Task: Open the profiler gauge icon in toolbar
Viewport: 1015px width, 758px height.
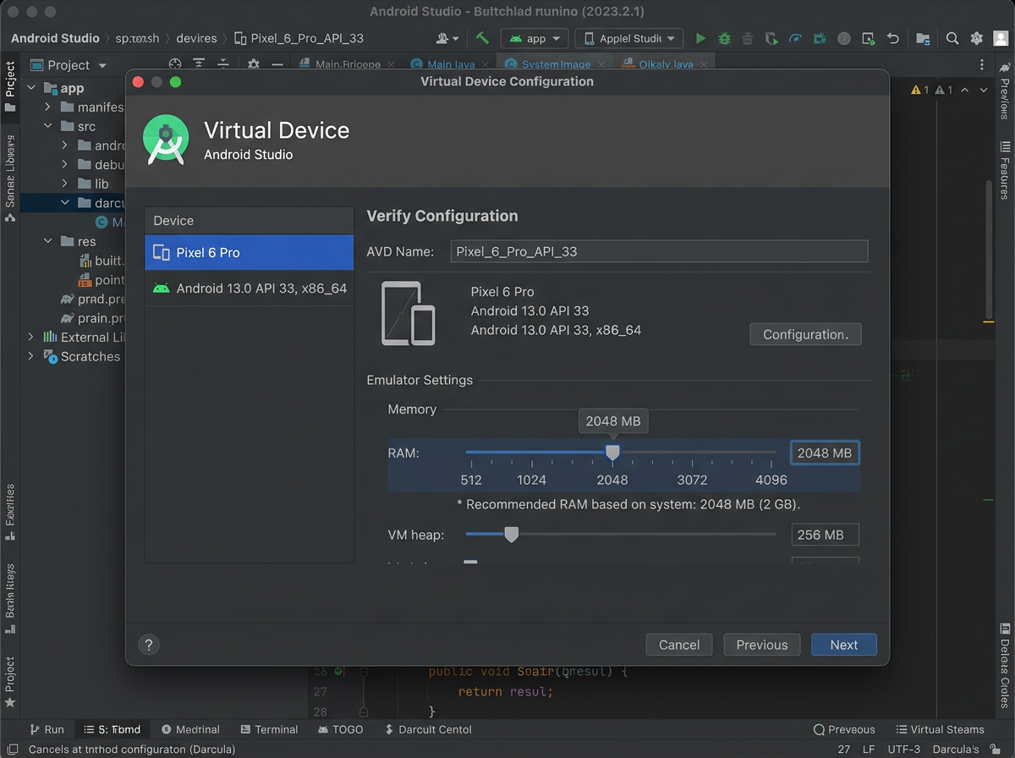Action: 796,38
